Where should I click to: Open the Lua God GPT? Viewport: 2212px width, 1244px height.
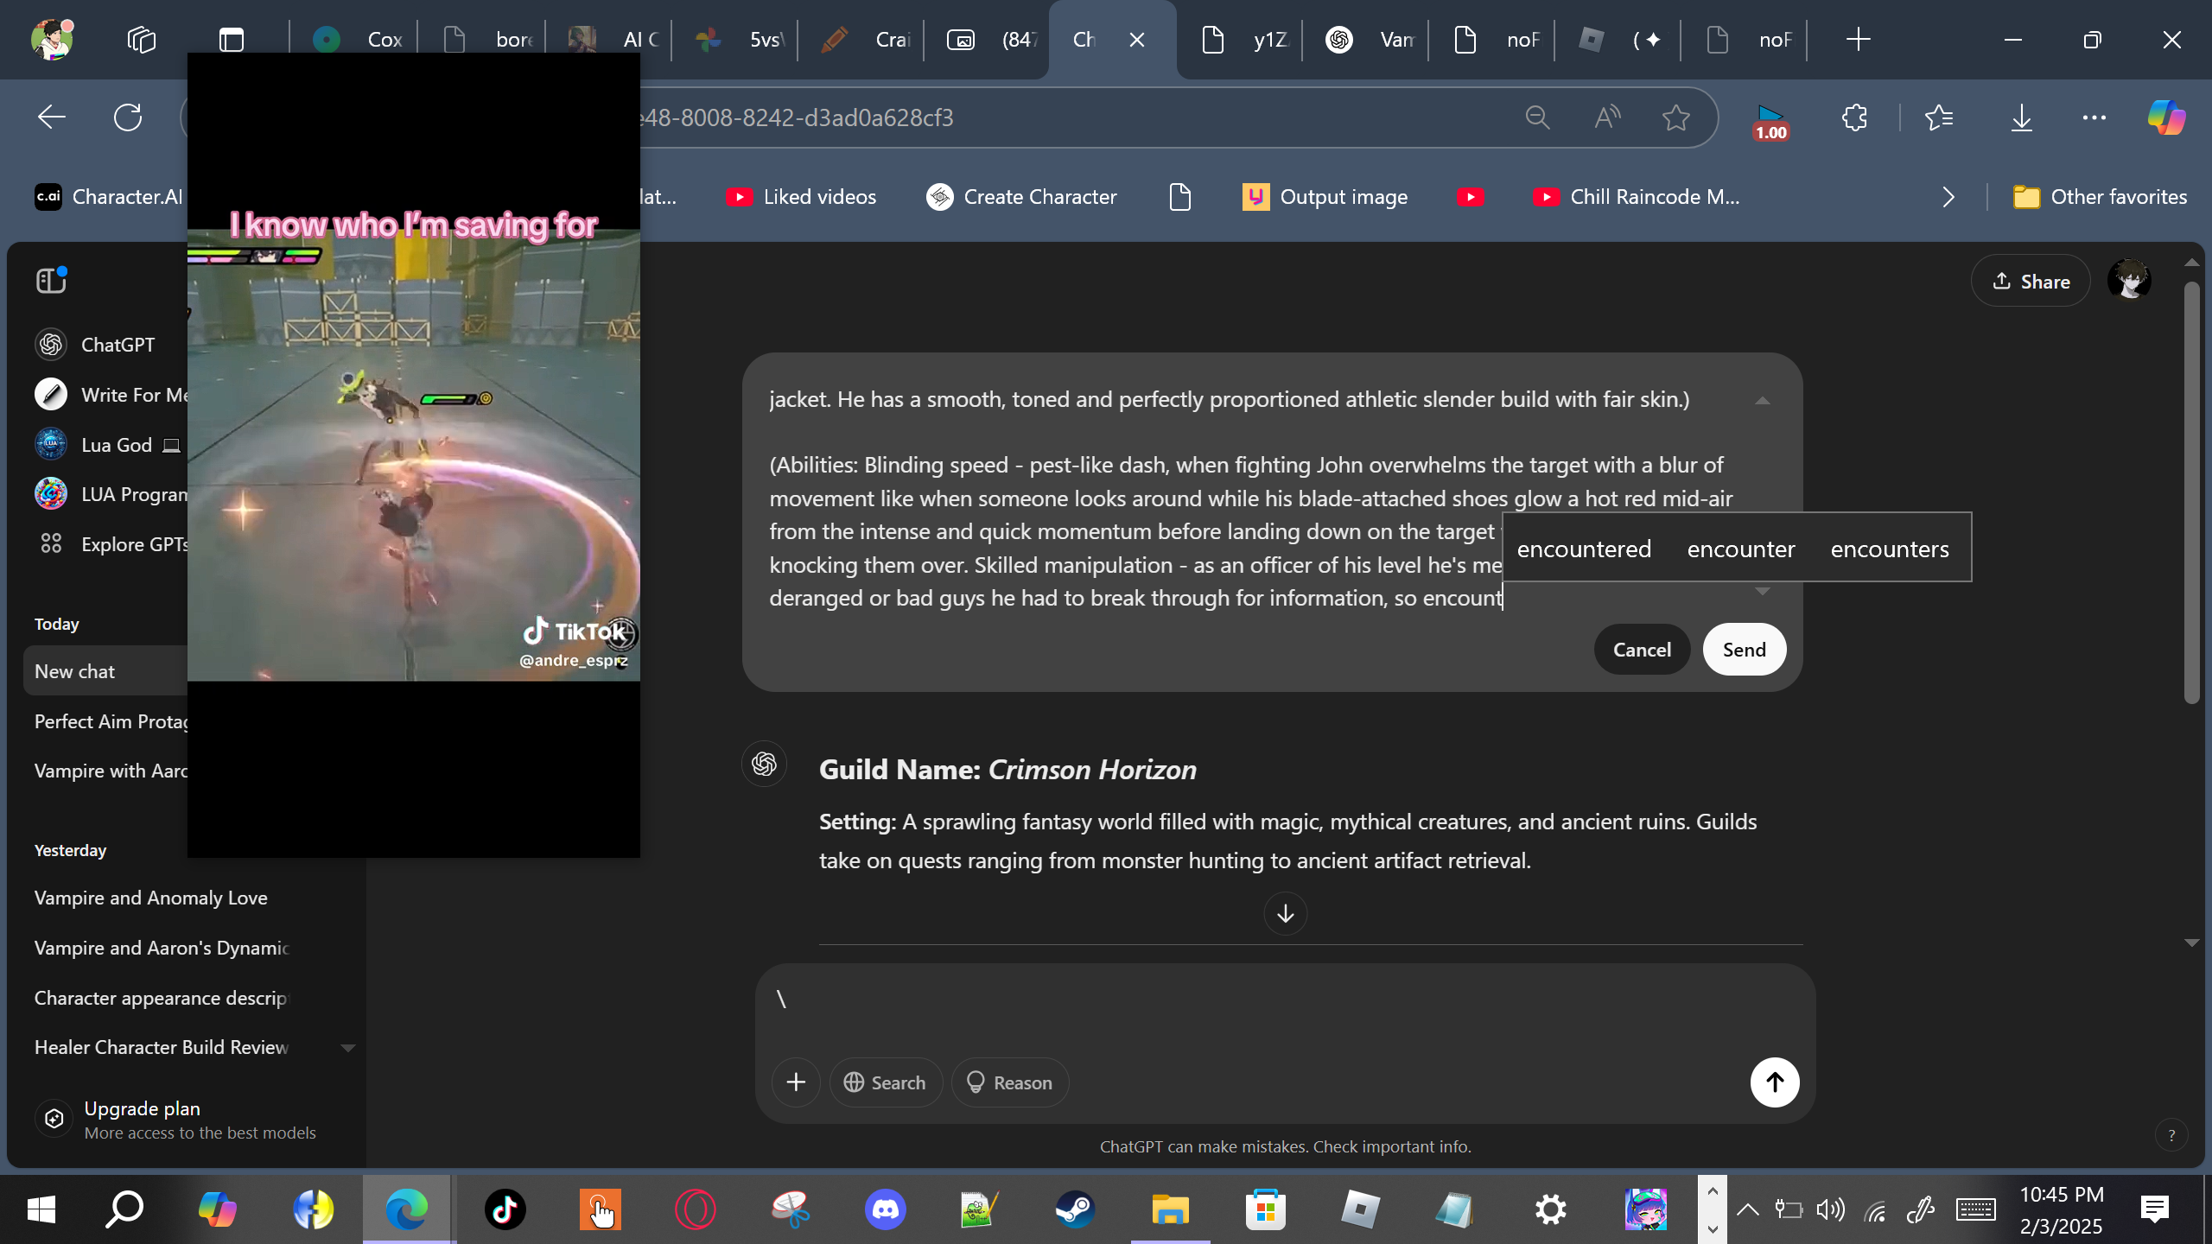click(x=108, y=445)
